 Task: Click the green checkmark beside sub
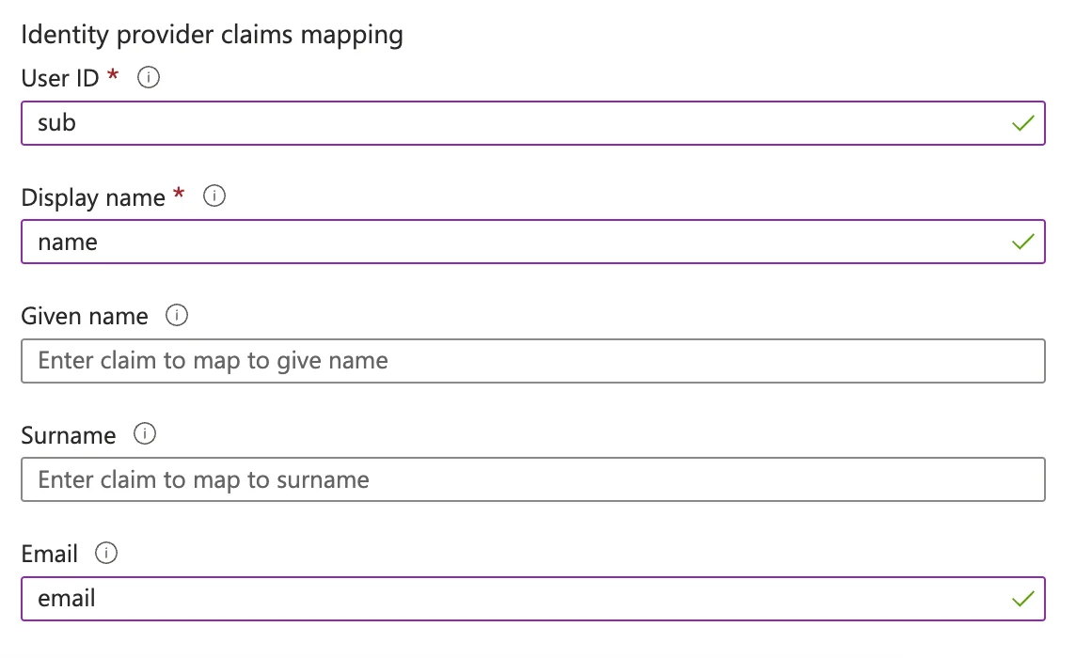pyautogui.click(x=1021, y=122)
